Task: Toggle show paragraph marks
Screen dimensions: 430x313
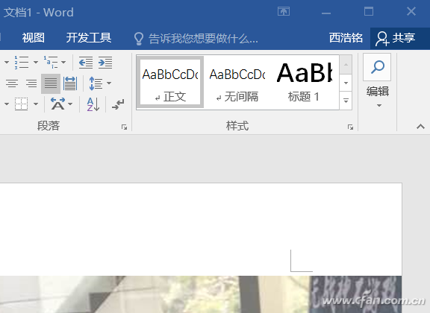Action: coord(118,104)
